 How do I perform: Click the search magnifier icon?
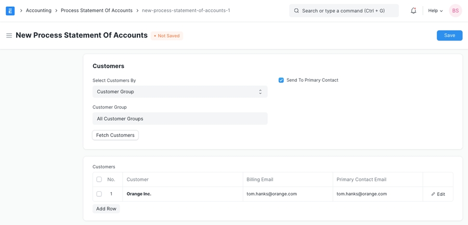point(296,10)
